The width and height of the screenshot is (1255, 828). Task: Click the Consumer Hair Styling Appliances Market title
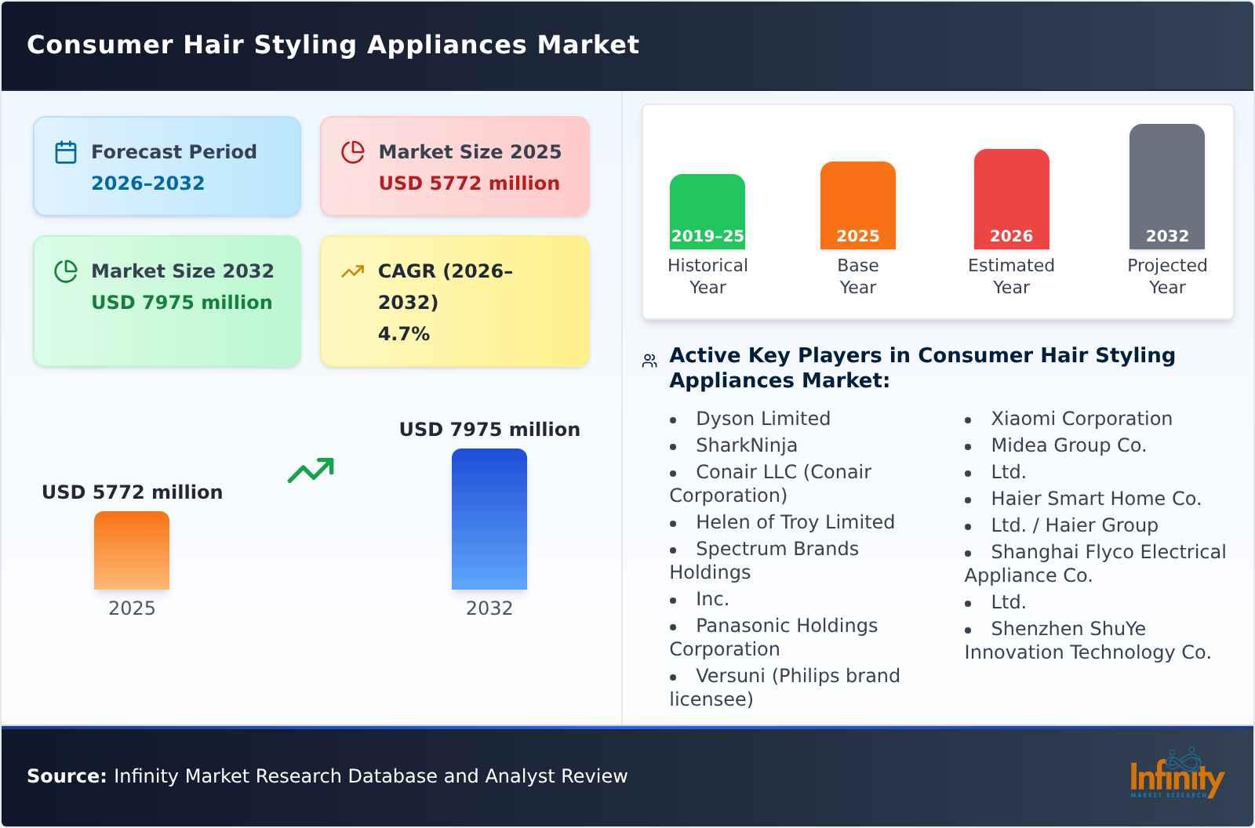[333, 45]
